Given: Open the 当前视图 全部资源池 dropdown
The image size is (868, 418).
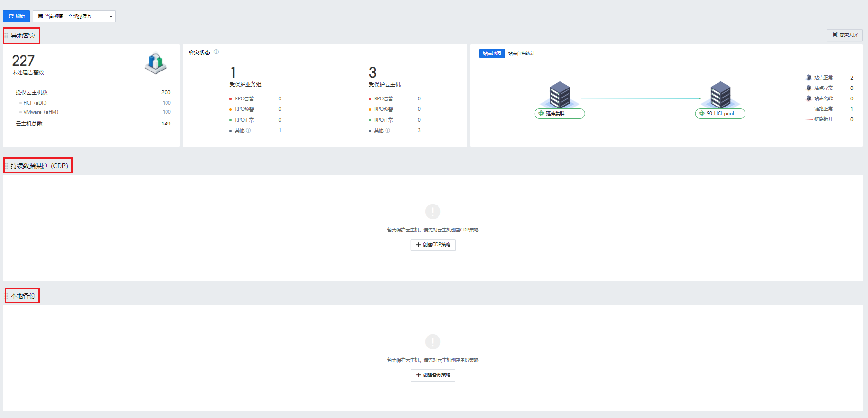Looking at the screenshot, I should [x=74, y=16].
